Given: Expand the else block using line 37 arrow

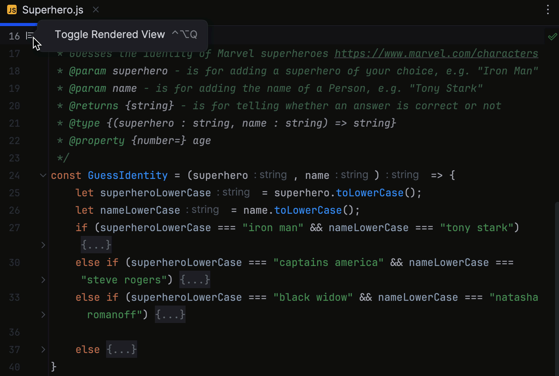Looking at the screenshot, I should click(x=43, y=349).
